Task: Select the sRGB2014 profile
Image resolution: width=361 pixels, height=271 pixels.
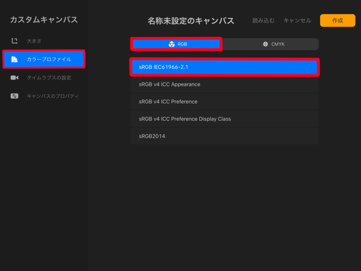Action: 225,136
